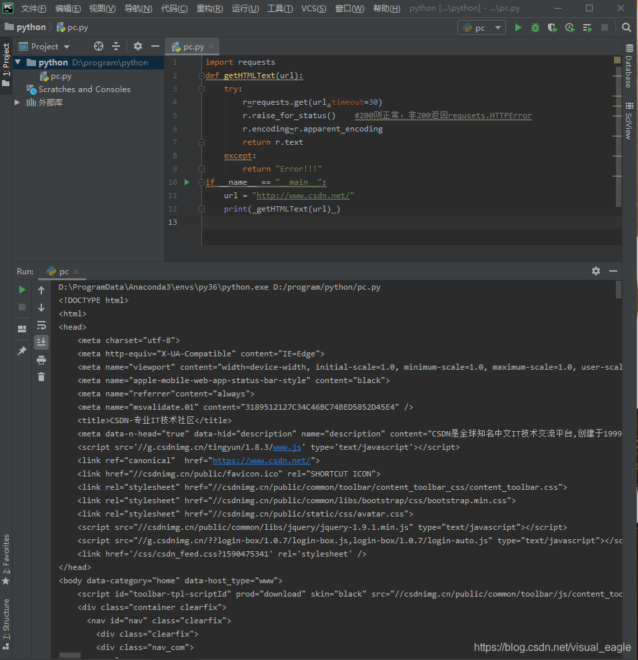Open the 工具(T) menu
The width and height of the screenshot is (638, 660).
(x=280, y=9)
